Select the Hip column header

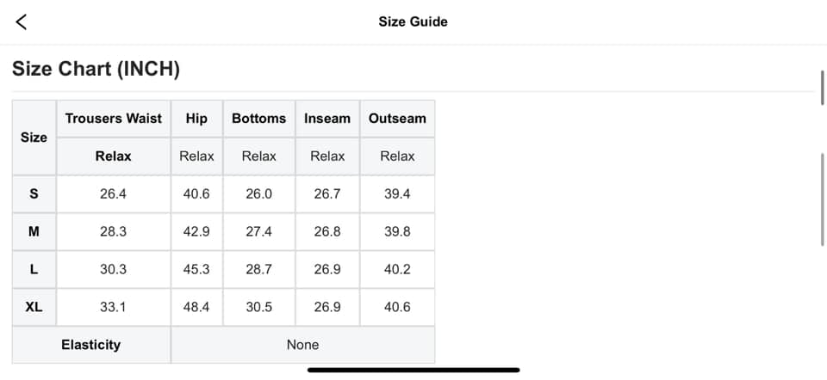tap(196, 119)
